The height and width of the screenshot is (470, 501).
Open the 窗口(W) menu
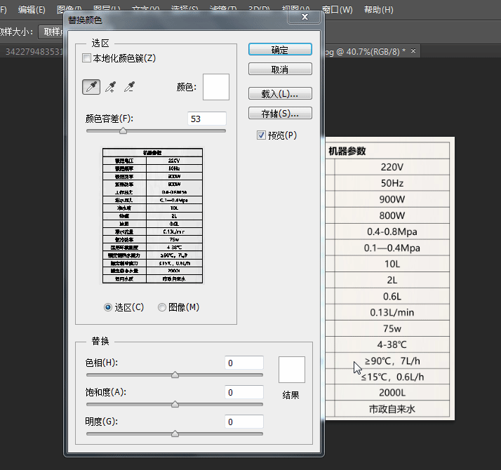pos(337,10)
